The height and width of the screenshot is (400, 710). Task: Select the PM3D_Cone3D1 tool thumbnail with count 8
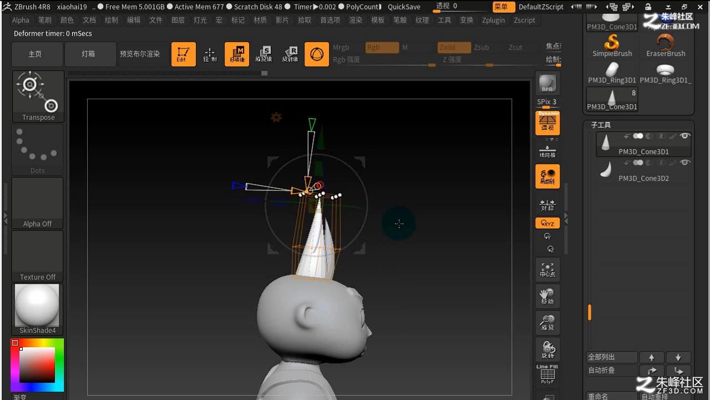612,99
